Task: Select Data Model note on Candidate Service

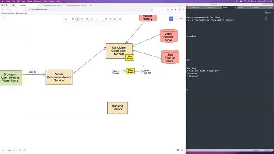Action: [130, 57]
